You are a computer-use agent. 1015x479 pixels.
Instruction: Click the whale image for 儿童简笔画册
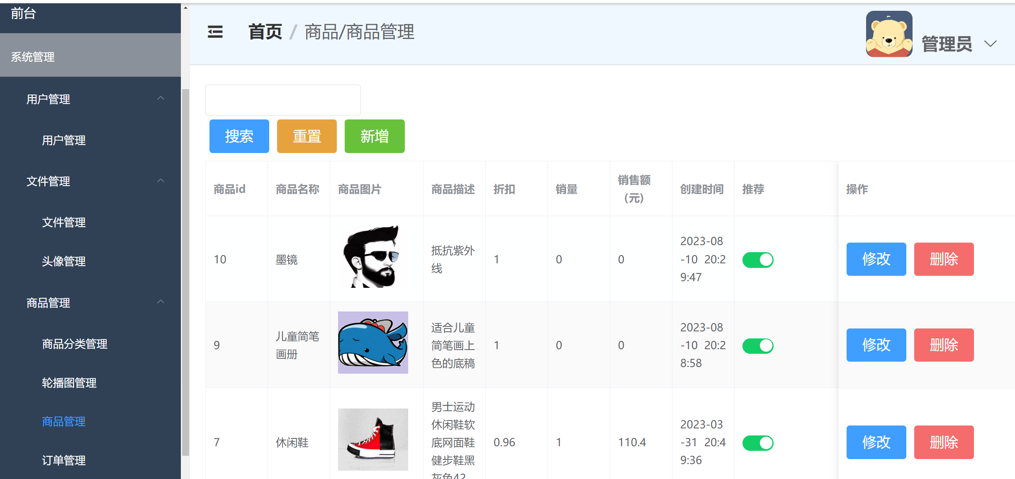point(372,343)
